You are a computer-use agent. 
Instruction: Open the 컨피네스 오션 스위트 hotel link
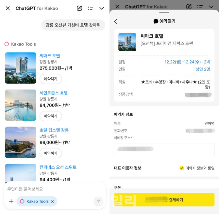click(x=58, y=167)
